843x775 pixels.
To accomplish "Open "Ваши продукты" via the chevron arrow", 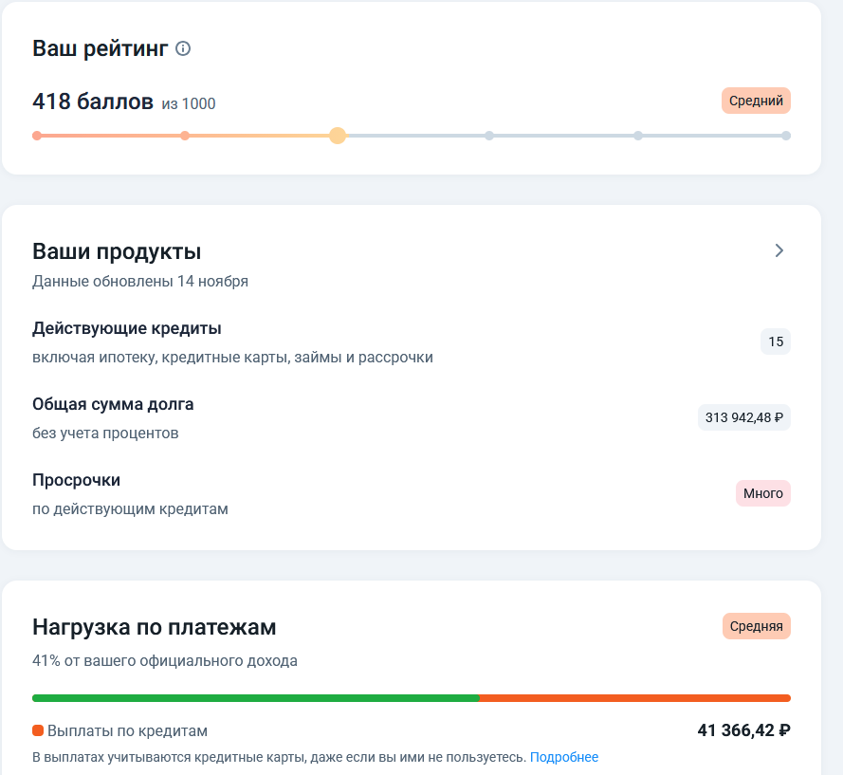I will click(779, 250).
